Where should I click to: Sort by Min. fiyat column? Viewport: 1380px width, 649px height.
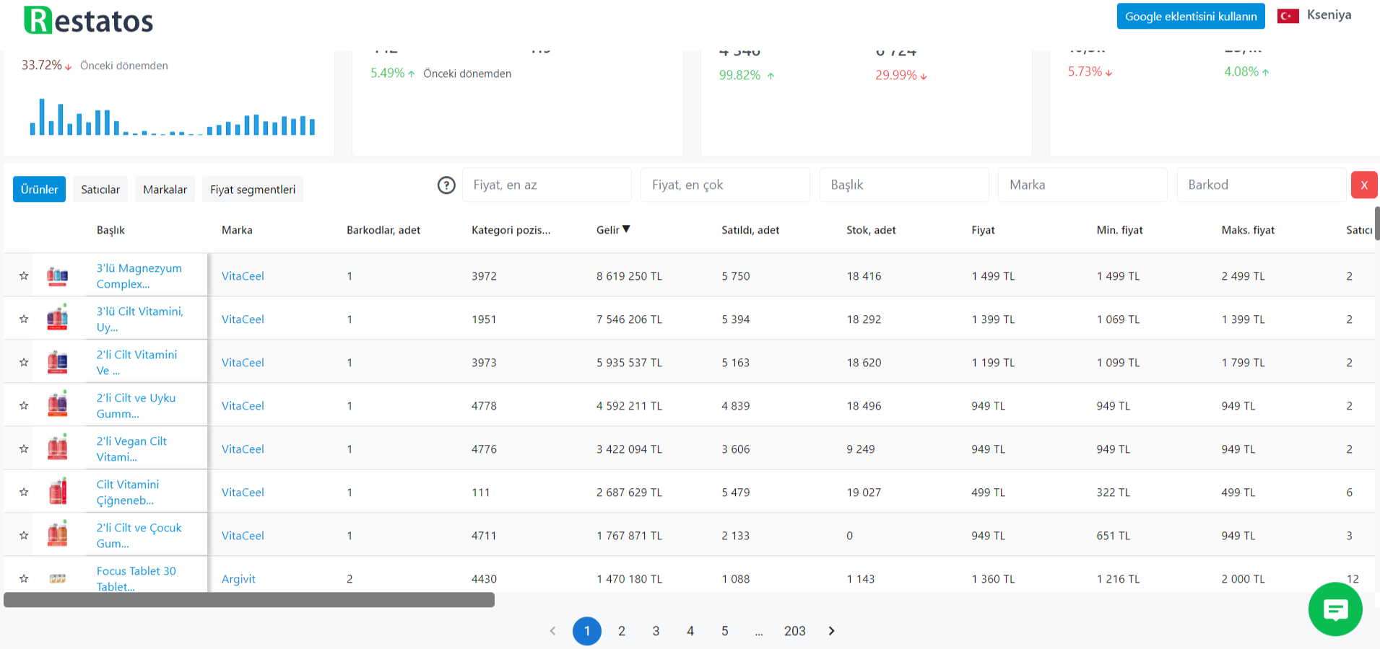click(x=1119, y=230)
